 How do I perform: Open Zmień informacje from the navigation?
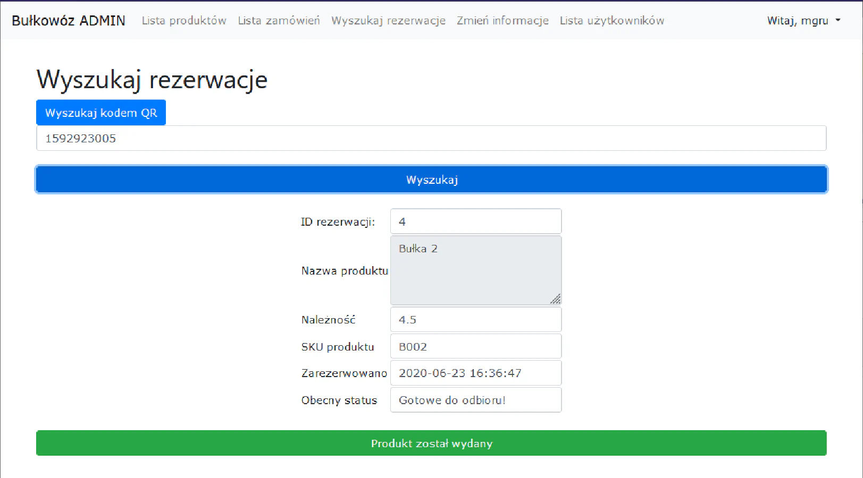coord(502,21)
